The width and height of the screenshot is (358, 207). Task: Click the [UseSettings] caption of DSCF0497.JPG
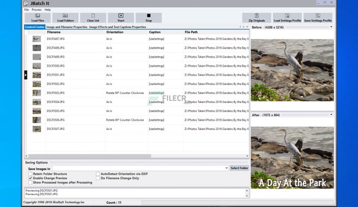[156, 39]
